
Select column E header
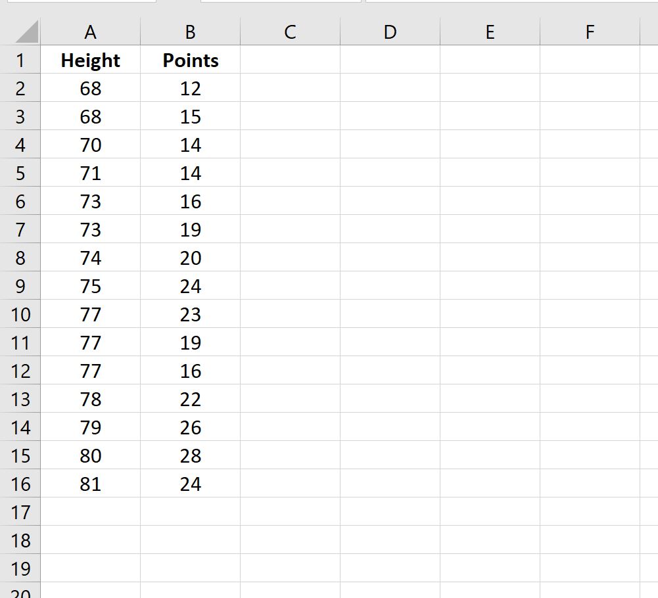tap(490, 30)
